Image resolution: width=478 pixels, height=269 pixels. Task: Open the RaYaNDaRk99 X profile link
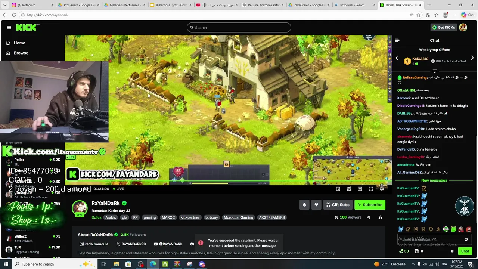pyautogui.click(x=131, y=244)
